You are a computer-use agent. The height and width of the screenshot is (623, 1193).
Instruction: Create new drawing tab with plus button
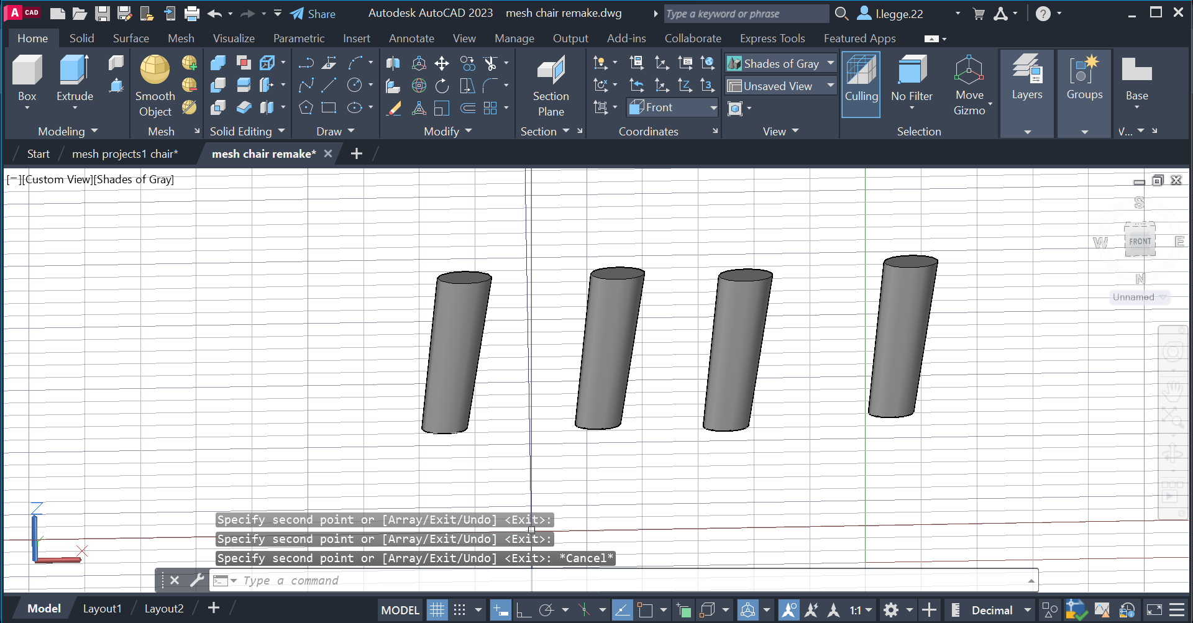point(356,153)
